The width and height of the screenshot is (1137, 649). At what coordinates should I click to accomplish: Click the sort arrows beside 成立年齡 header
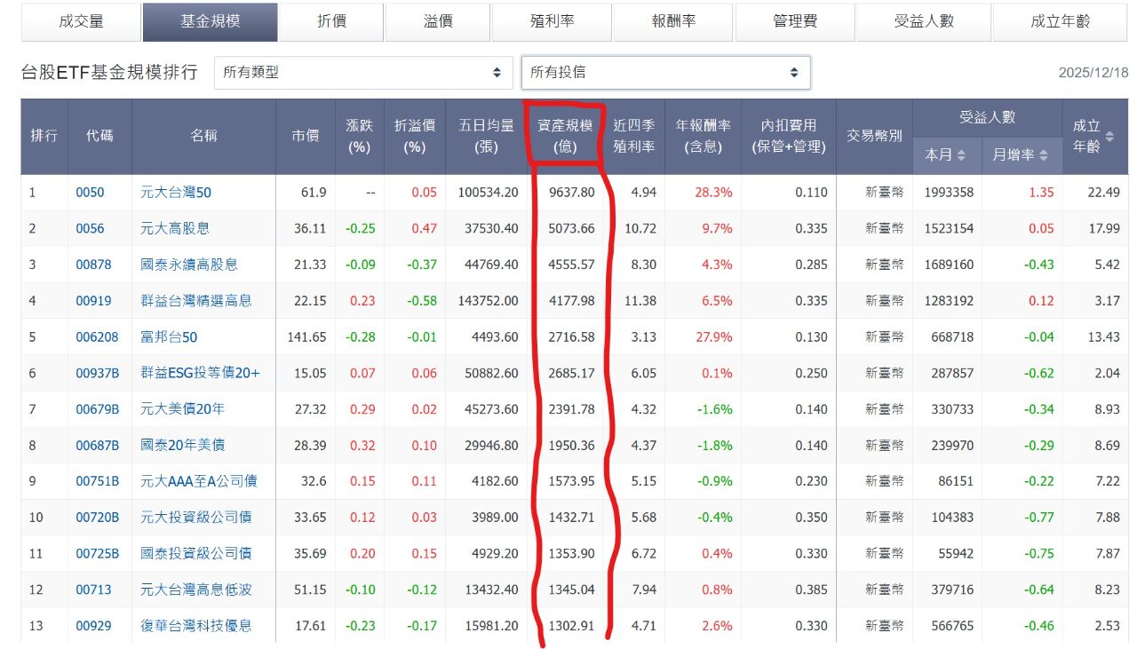(1109, 137)
